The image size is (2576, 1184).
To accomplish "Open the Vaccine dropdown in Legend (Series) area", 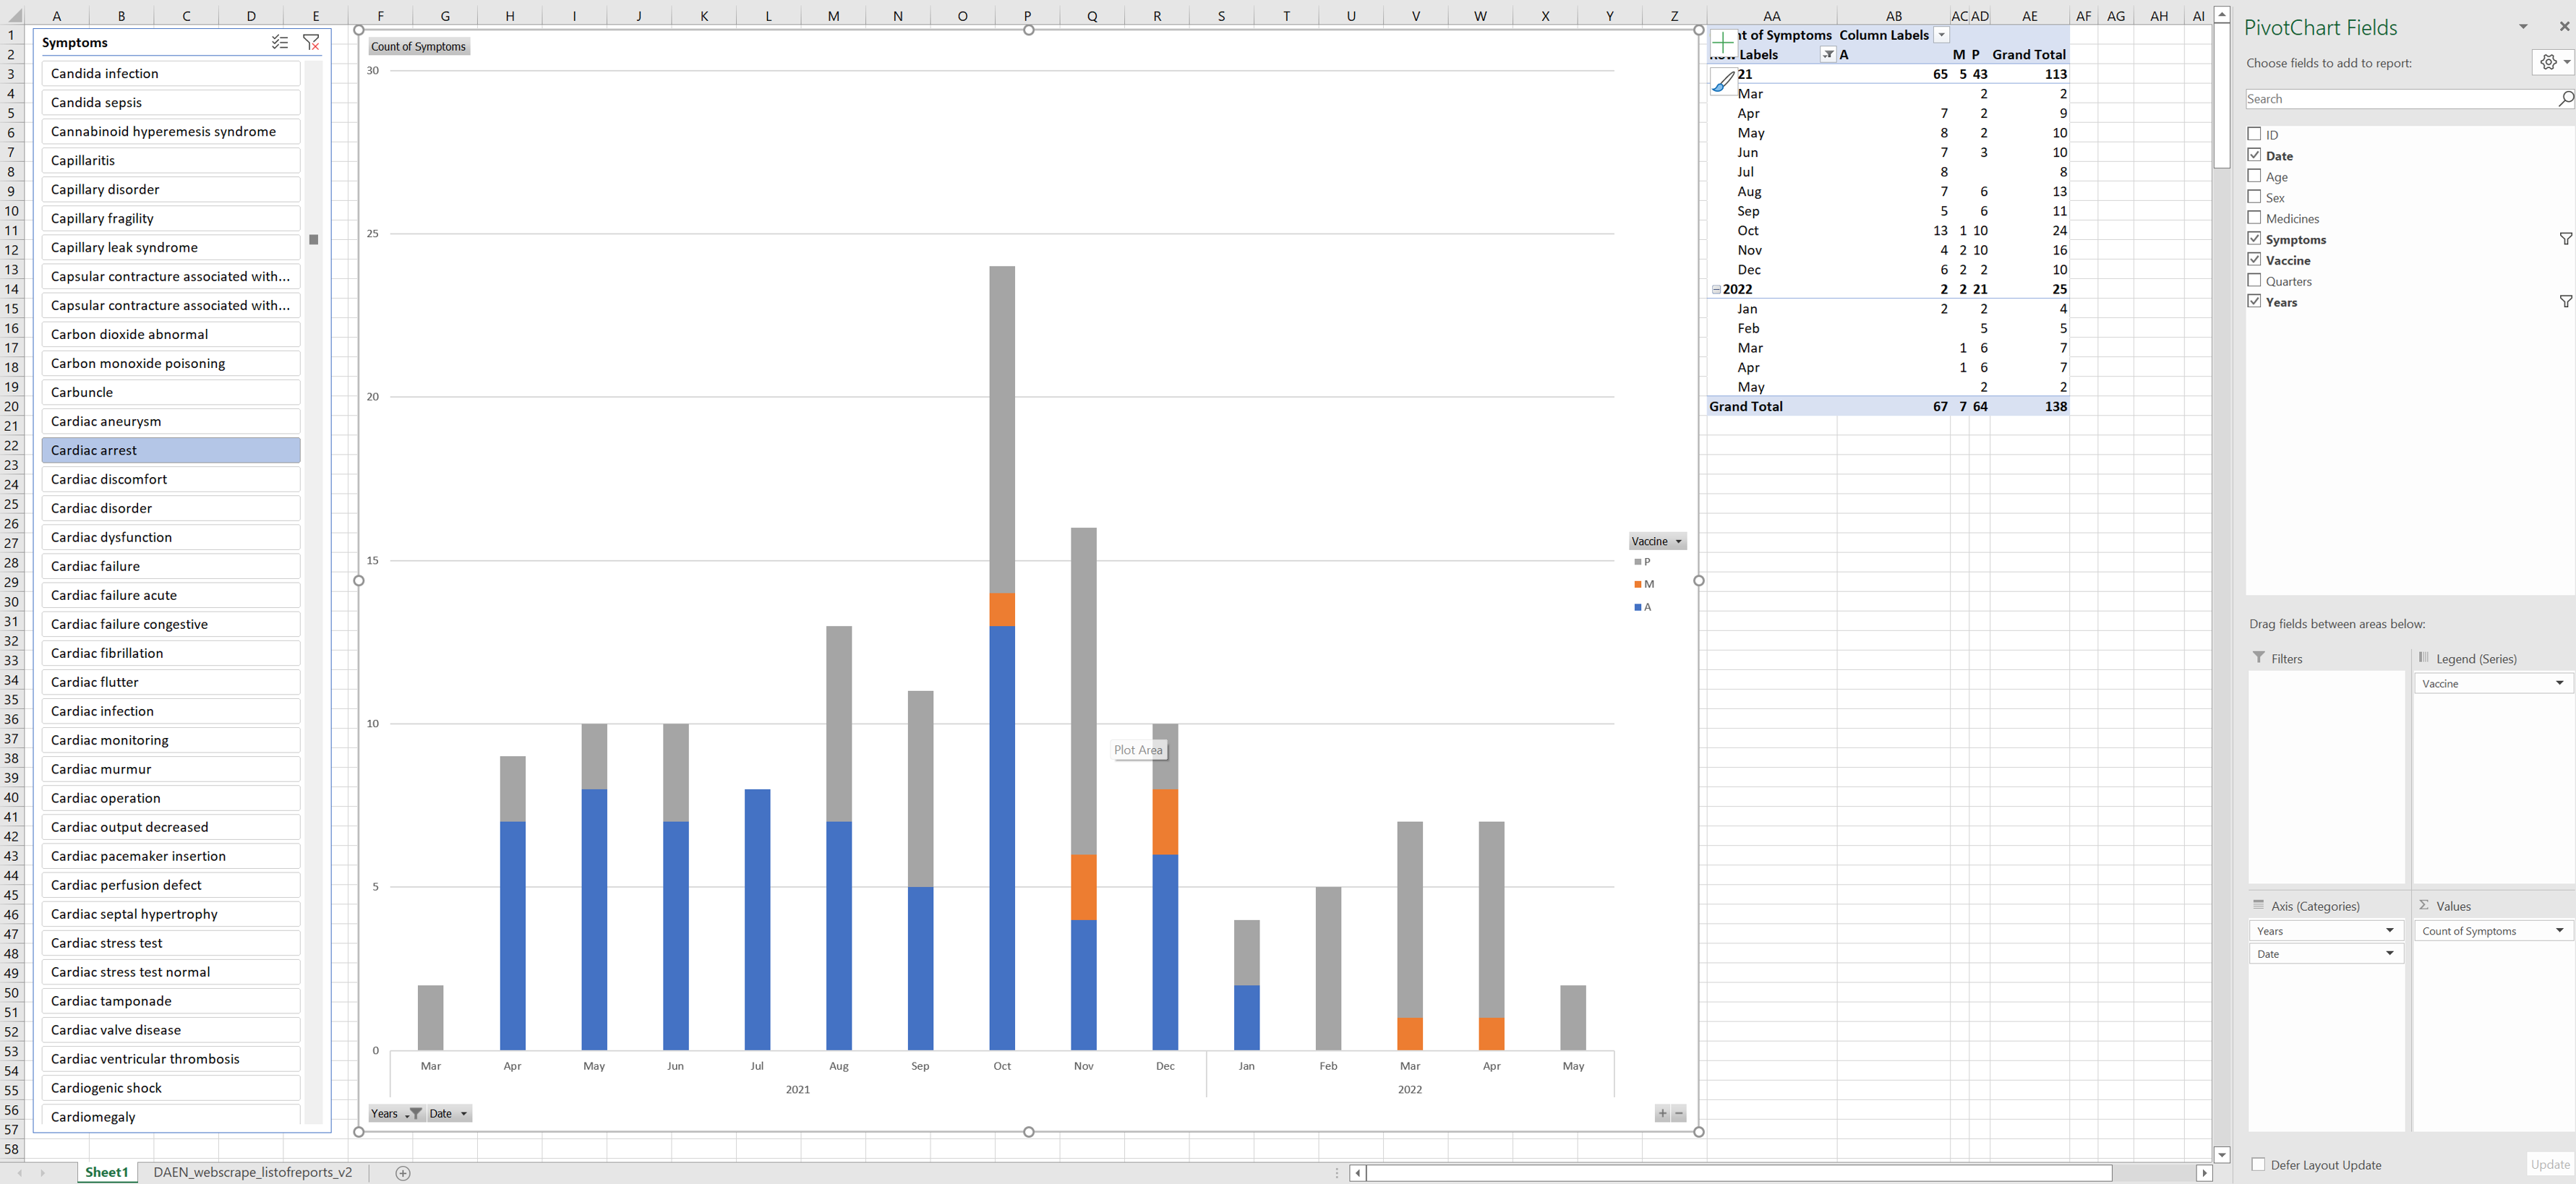I will pyautogui.click(x=2560, y=683).
